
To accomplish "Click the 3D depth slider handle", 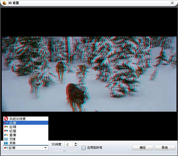I will (64, 151).
